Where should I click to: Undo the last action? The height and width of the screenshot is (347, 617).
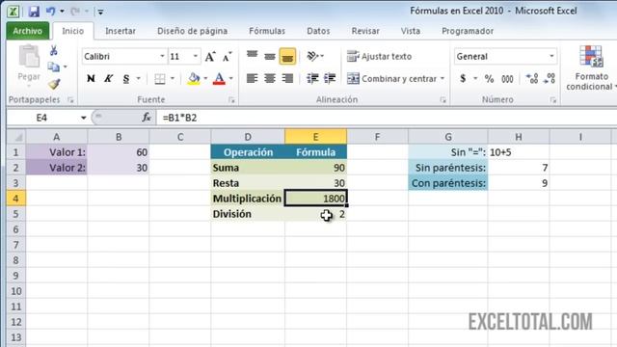point(50,12)
